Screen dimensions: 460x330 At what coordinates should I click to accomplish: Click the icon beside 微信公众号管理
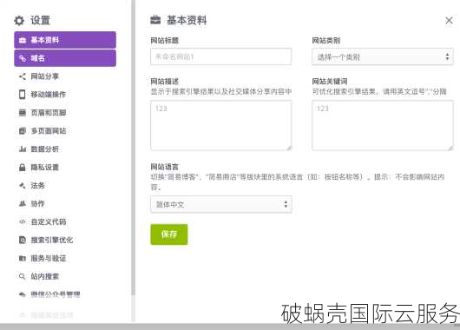point(23,294)
